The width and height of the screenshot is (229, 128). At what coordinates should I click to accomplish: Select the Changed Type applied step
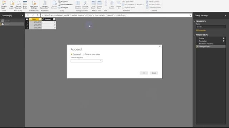[x=211, y=47]
